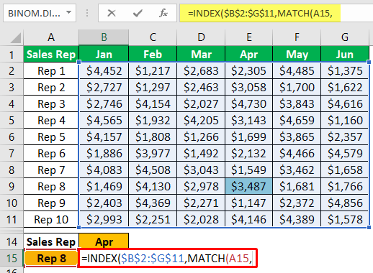The width and height of the screenshot is (373, 273).
Task: Click the $2,372 cell
Action: [297, 203]
